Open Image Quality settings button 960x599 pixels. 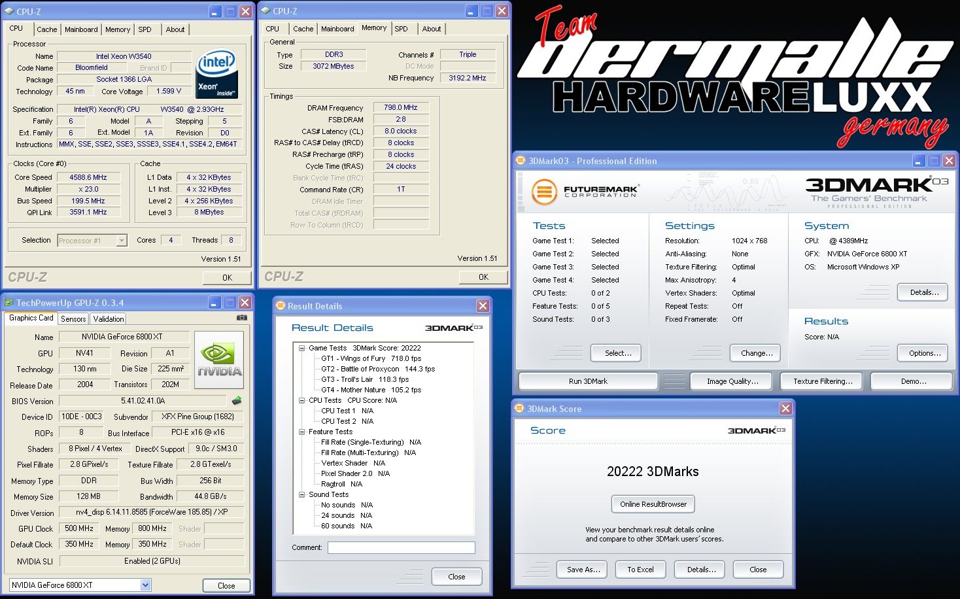coord(732,381)
